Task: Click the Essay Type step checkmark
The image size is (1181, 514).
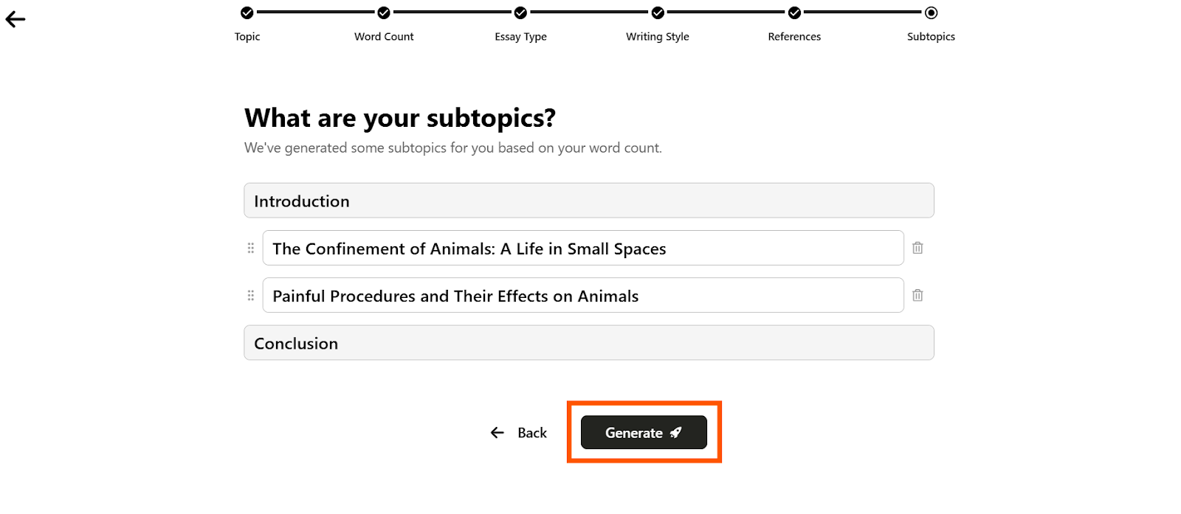Action: coord(520,13)
